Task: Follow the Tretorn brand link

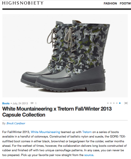Action: [87, 132]
